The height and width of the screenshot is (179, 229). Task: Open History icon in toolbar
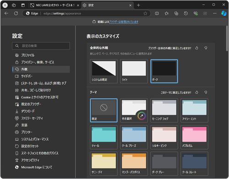click(186, 13)
